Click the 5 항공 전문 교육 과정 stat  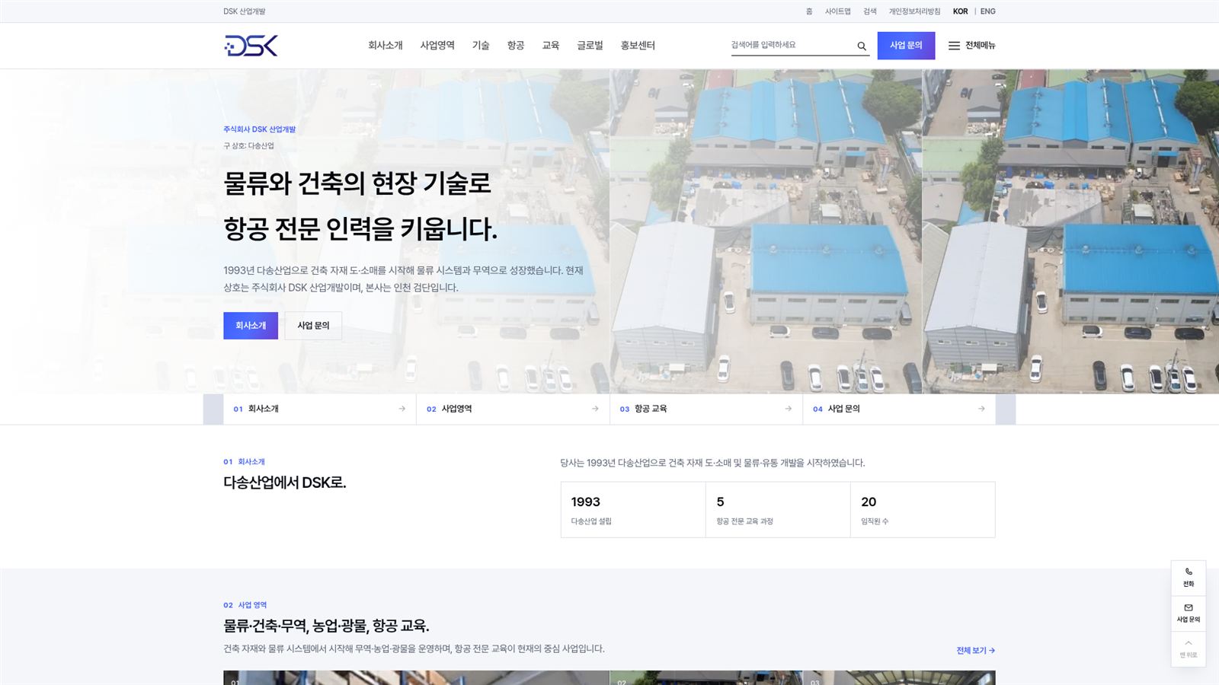point(778,510)
